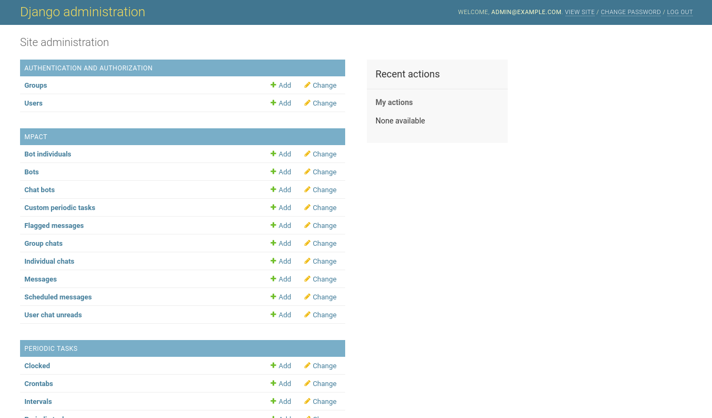The height and width of the screenshot is (418, 712).
Task: Click the plus icon in Bot individuals row
Action: [274, 154]
